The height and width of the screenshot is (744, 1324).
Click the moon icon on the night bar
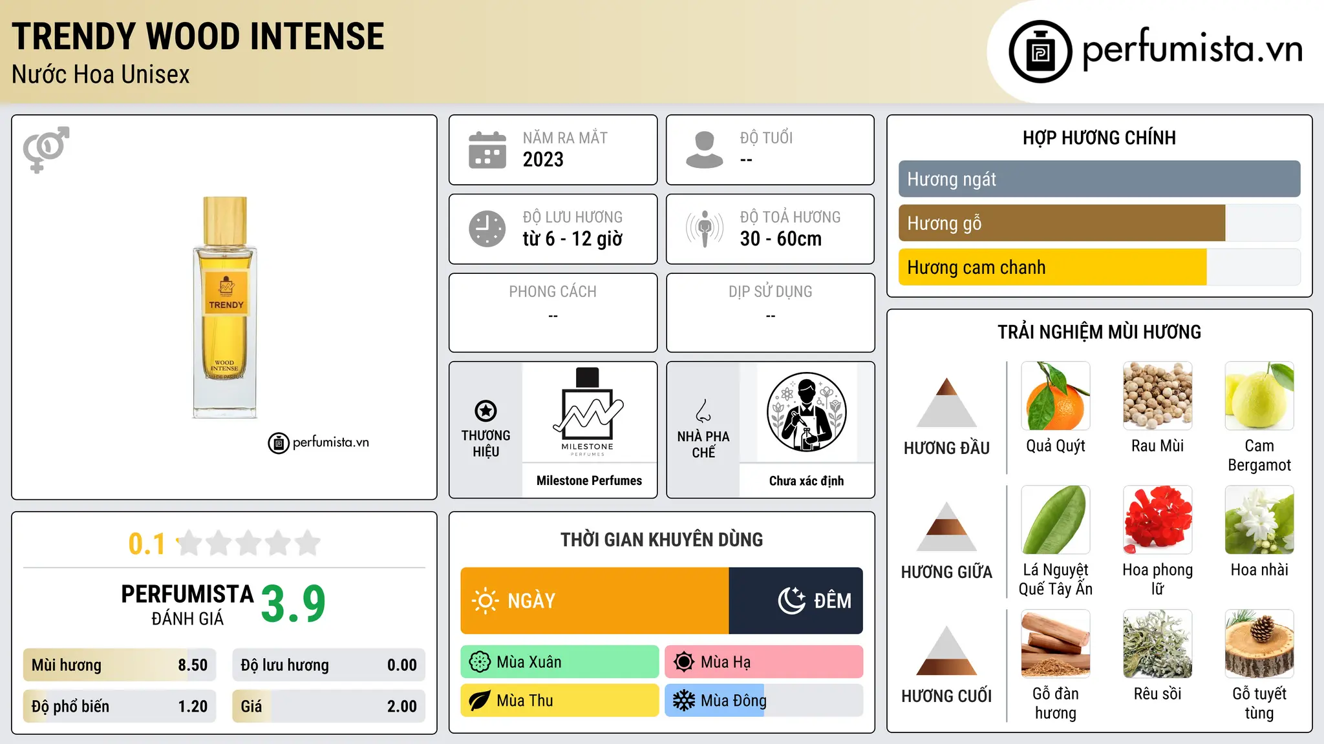click(x=791, y=601)
